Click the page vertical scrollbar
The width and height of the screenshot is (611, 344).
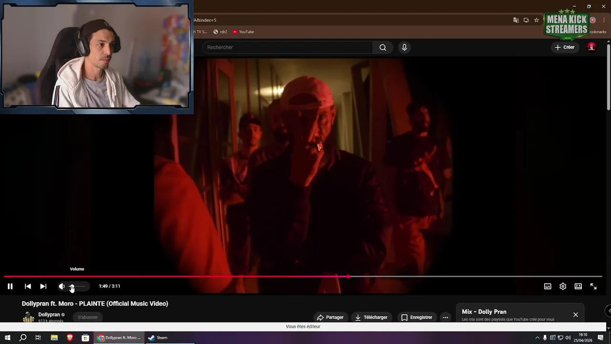point(609,76)
